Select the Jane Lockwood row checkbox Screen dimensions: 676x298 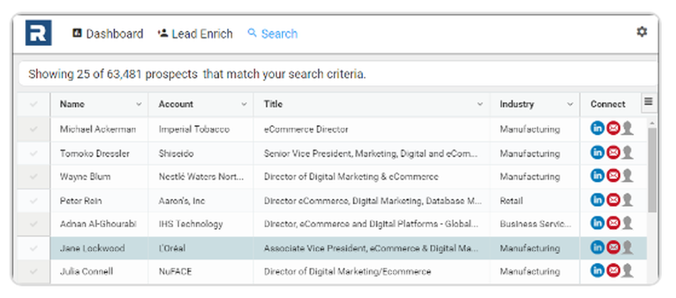[x=34, y=248]
